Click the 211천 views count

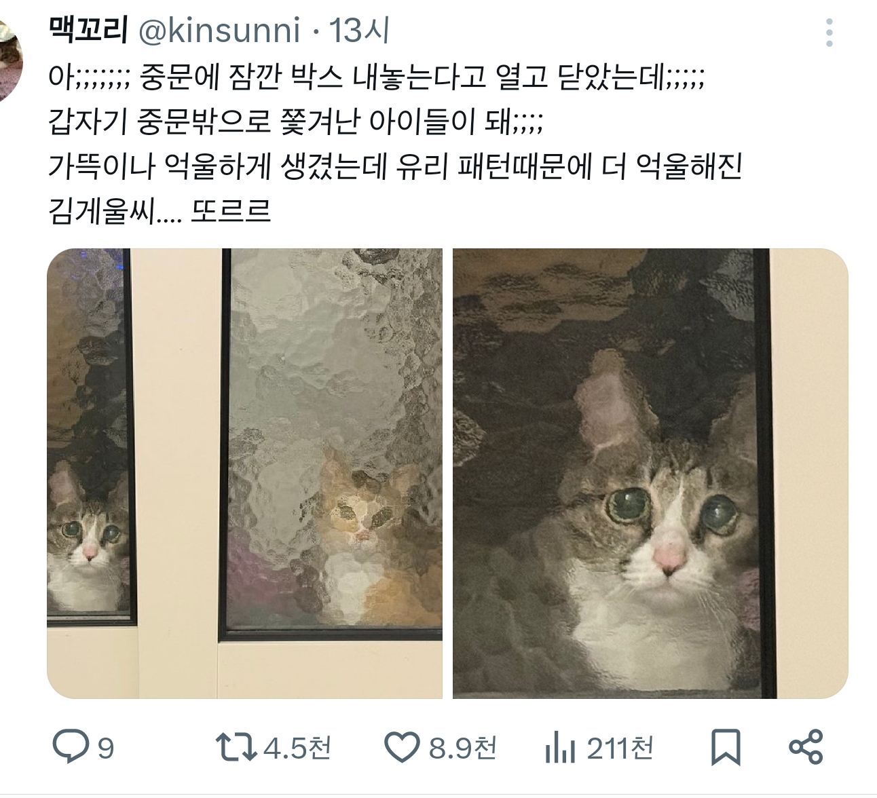[620, 748]
